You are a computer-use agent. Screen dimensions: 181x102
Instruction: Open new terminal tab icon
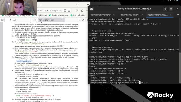click(x=92, y=9)
